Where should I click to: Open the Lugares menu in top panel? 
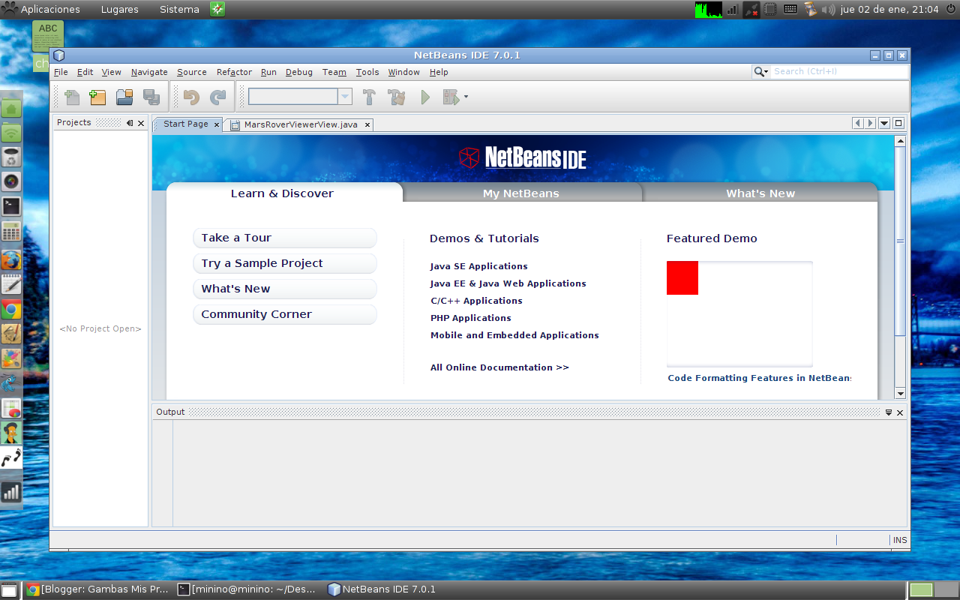coord(119,9)
